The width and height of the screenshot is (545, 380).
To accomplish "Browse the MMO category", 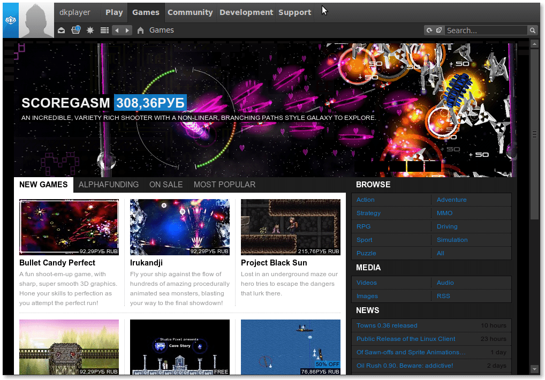I will coord(444,213).
